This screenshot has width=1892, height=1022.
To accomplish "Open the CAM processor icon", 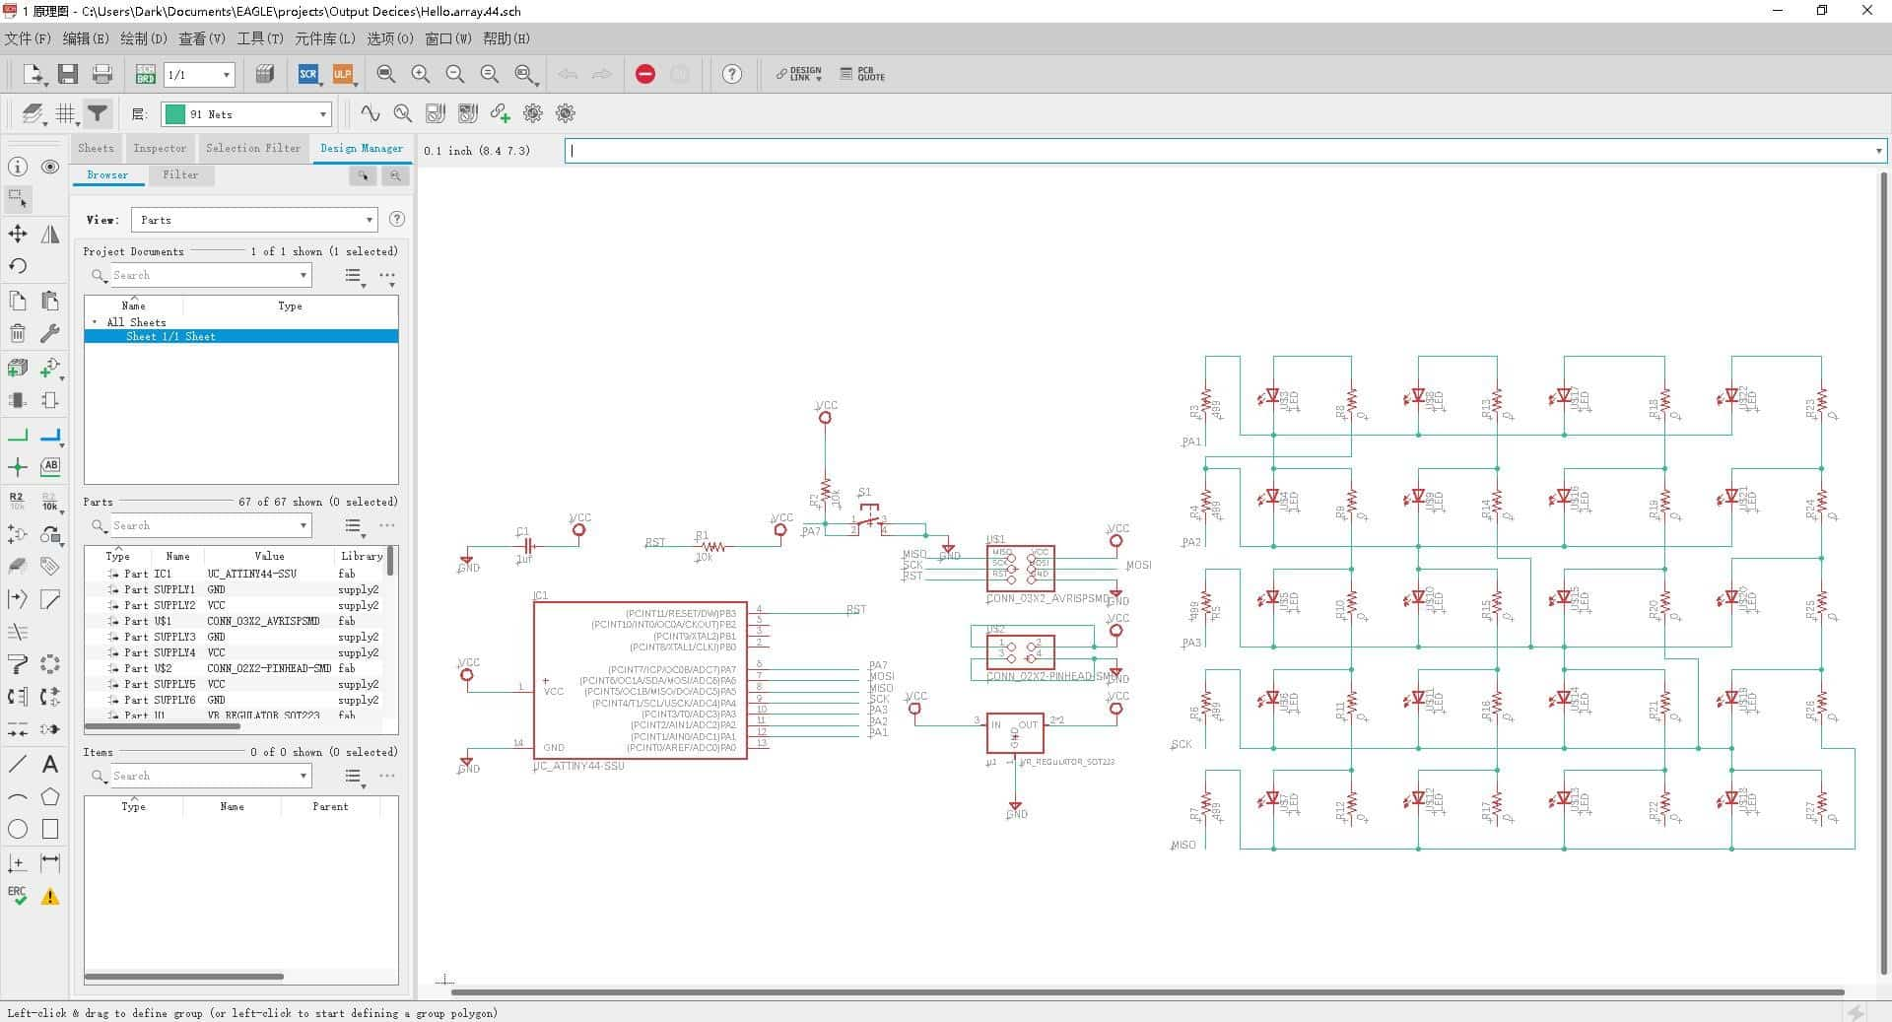I will coord(264,74).
